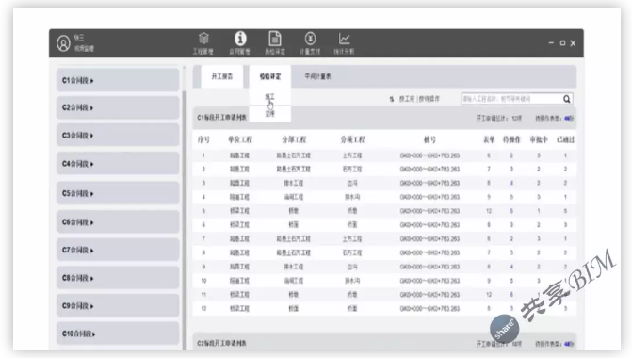Switch to the 开工报告 tab
The image size is (632, 358).
click(x=222, y=76)
